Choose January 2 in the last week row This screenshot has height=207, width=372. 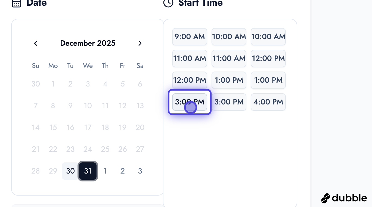click(123, 171)
